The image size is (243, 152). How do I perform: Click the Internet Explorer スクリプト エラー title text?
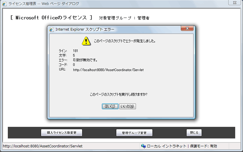[85, 30]
